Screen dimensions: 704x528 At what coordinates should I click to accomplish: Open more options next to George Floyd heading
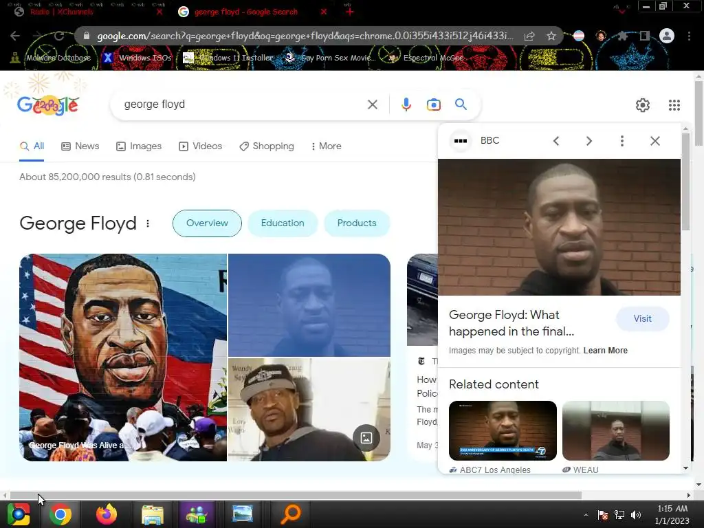tap(148, 223)
